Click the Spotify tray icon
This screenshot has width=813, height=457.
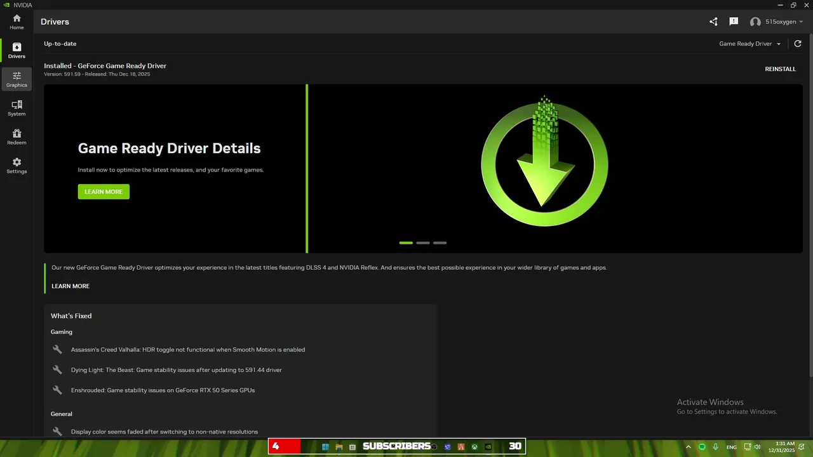tap(702, 447)
